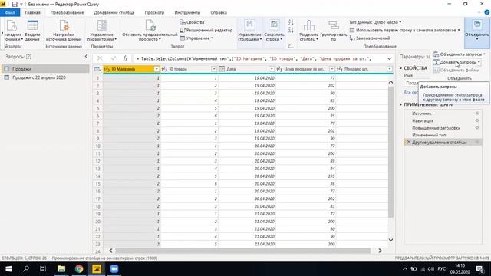
Task: Open the Инструменты ribbon tab
Action: tap(187, 12)
